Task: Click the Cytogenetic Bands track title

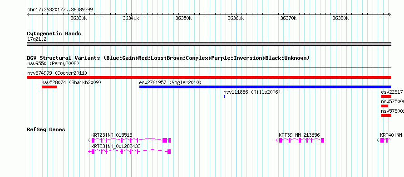Action: (x=54, y=33)
